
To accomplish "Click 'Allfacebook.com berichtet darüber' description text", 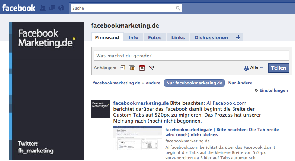I will 220,152.
